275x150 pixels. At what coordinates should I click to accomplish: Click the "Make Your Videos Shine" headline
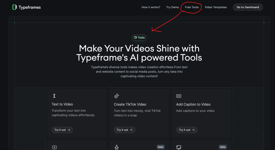point(139,53)
